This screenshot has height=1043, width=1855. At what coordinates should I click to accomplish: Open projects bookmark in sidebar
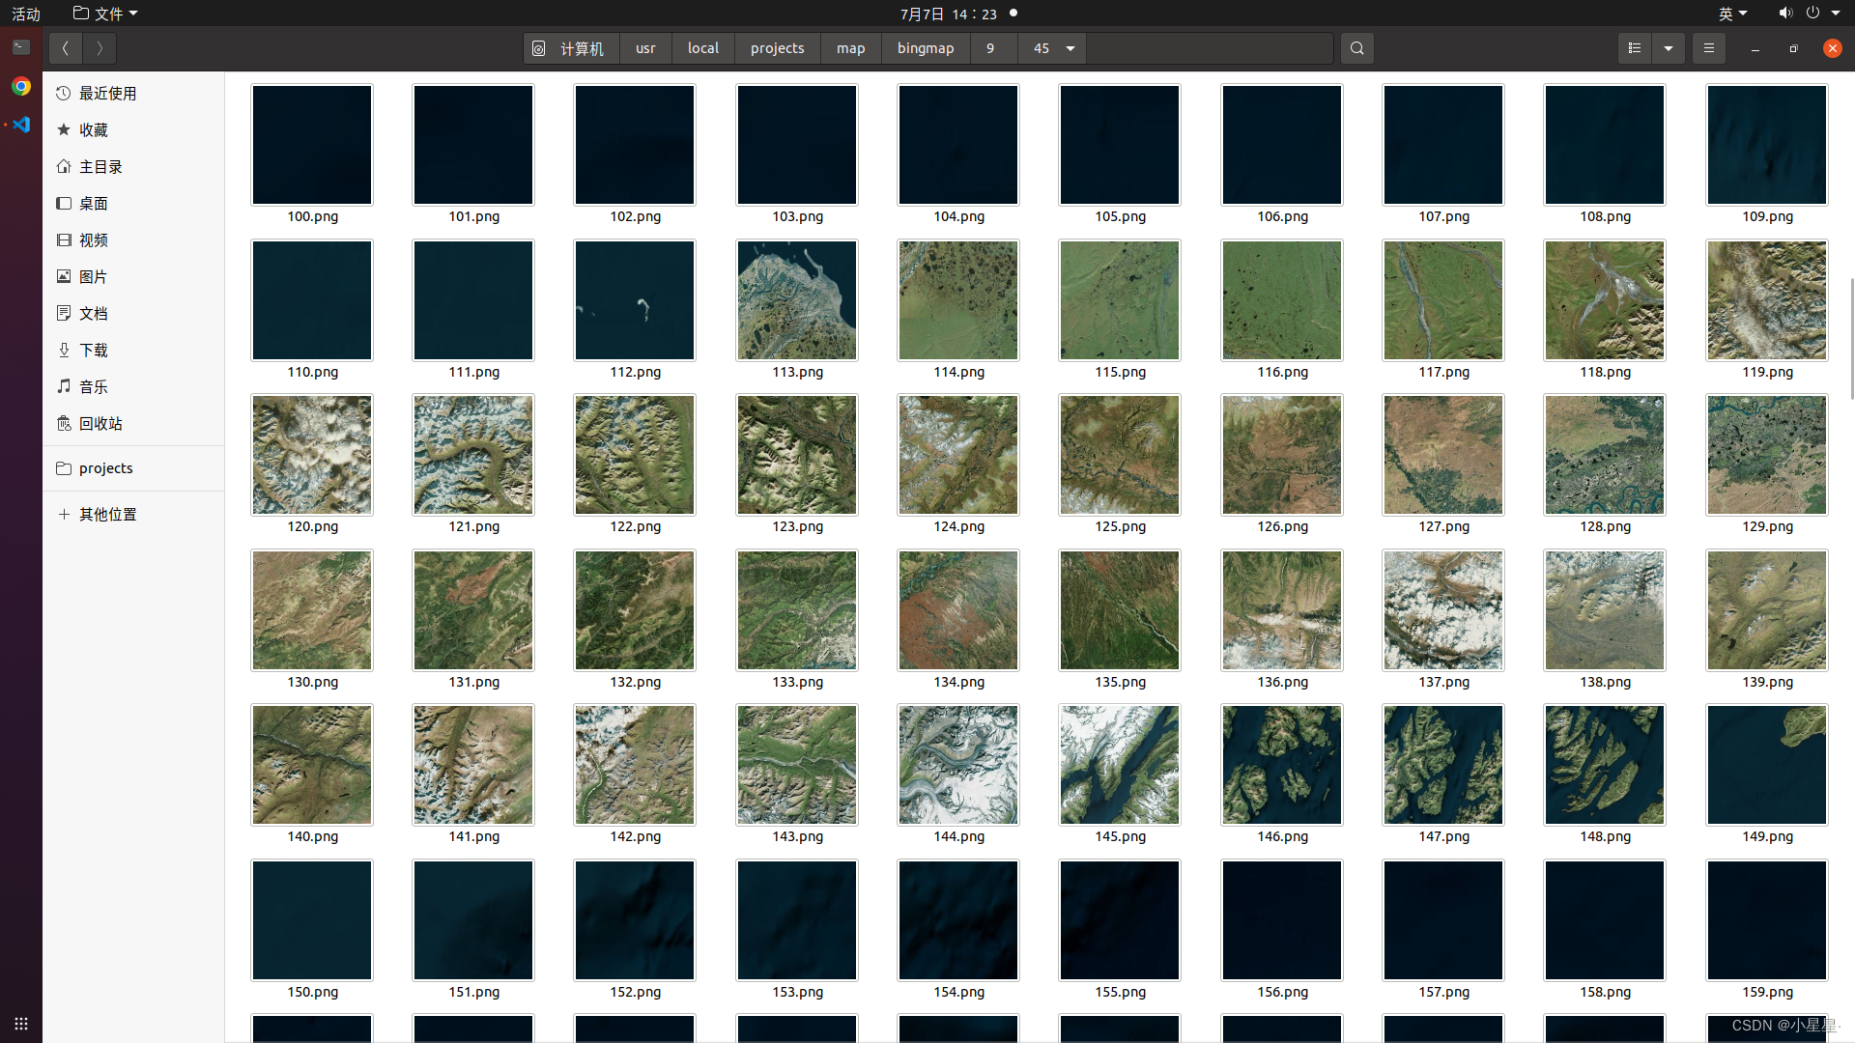coord(133,468)
